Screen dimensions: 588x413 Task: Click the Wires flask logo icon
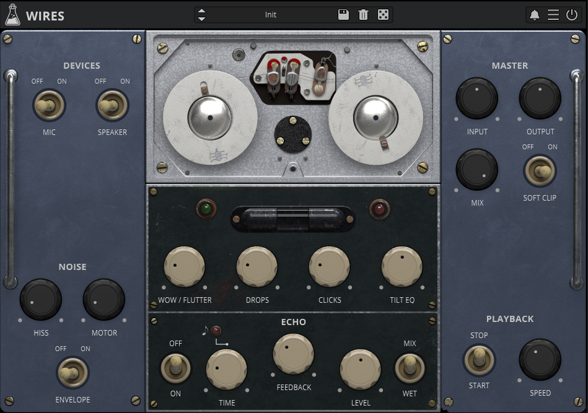pos(12,15)
